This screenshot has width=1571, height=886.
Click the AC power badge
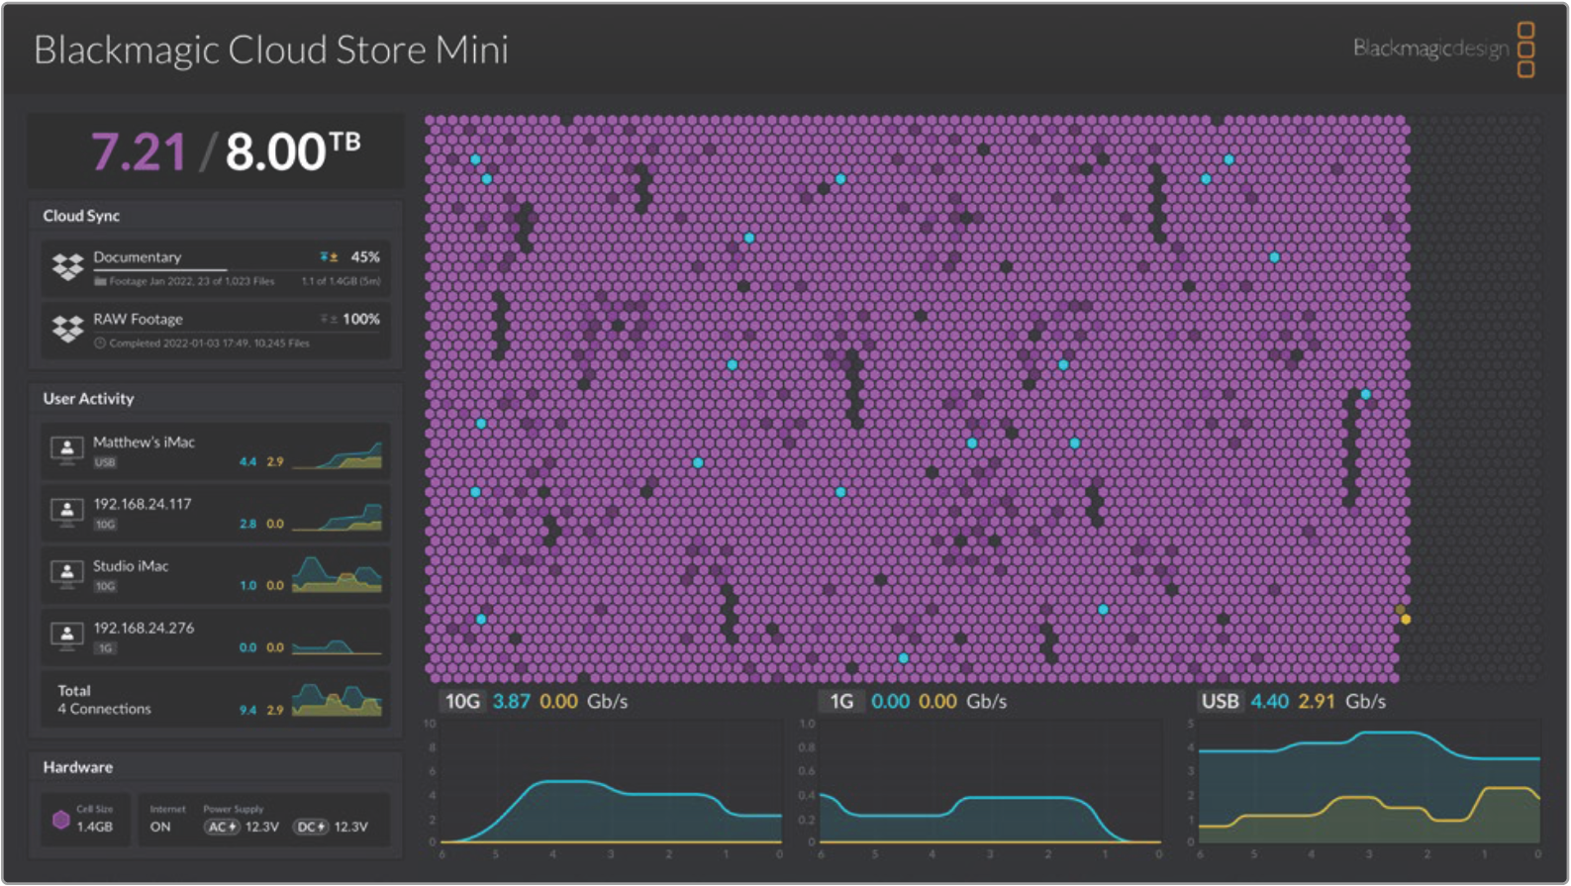pos(222,827)
